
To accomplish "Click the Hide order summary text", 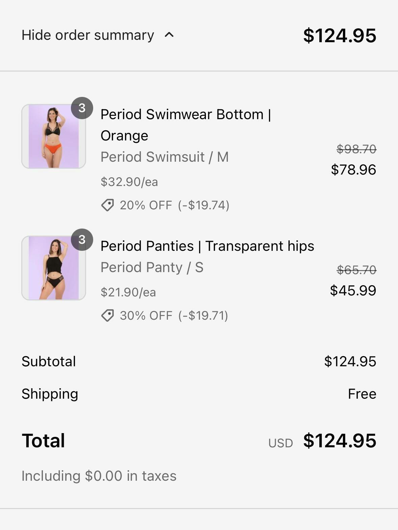I will coord(88,35).
